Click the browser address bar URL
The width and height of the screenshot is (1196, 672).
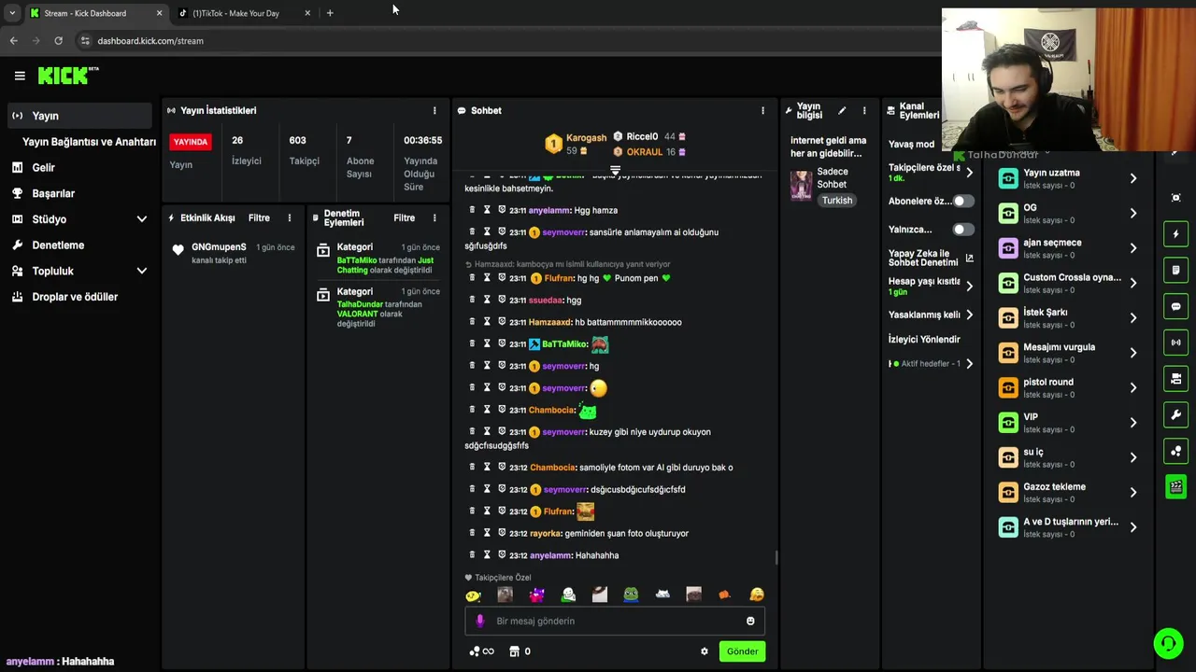(150, 41)
